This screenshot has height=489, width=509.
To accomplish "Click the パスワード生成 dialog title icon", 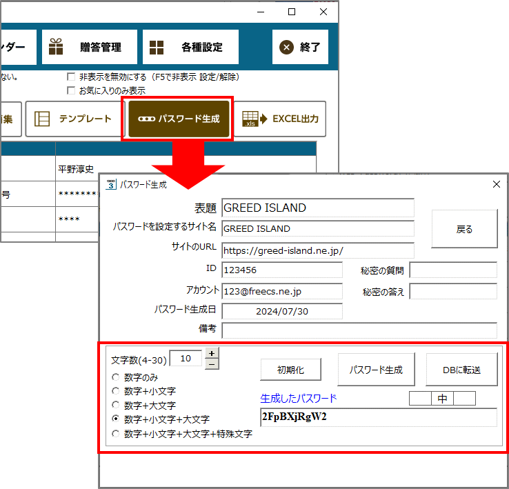I will (x=110, y=184).
